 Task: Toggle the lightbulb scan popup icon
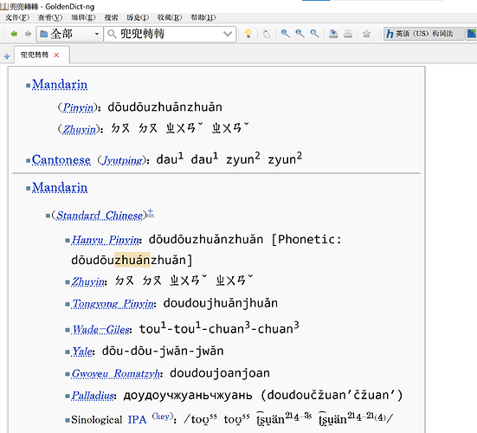(248, 34)
